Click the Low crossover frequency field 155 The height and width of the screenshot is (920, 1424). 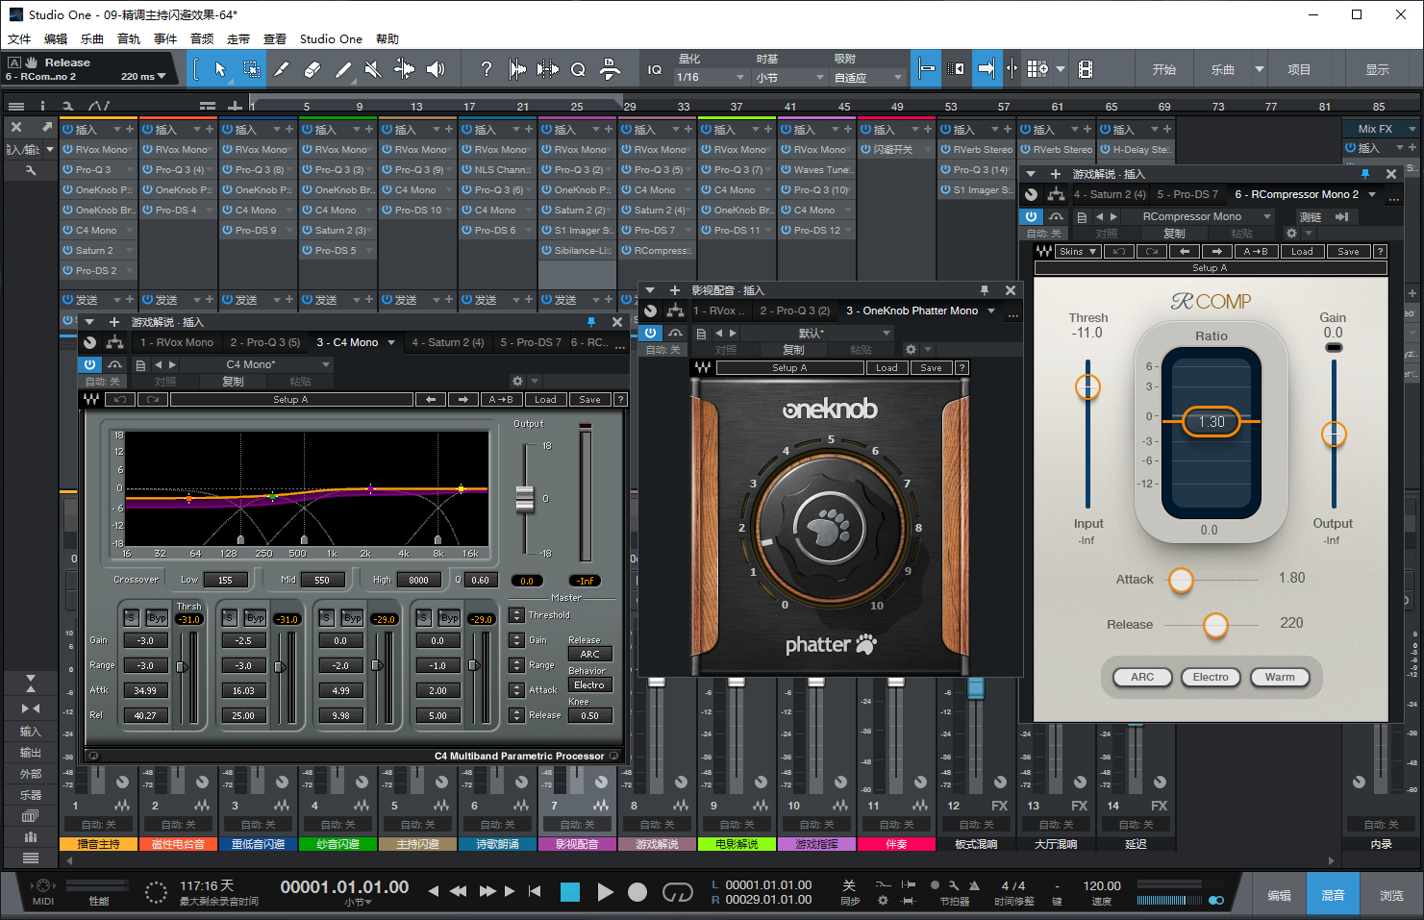click(x=225, y=580)
